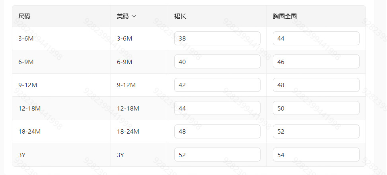This screenshot has width=387, height=175.
Task: Click the 美码 column header label
Action: (x=123, y=16)
